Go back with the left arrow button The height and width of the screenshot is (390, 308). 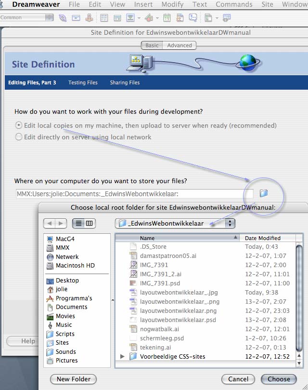pyautogui.click(x=49, y=223)
